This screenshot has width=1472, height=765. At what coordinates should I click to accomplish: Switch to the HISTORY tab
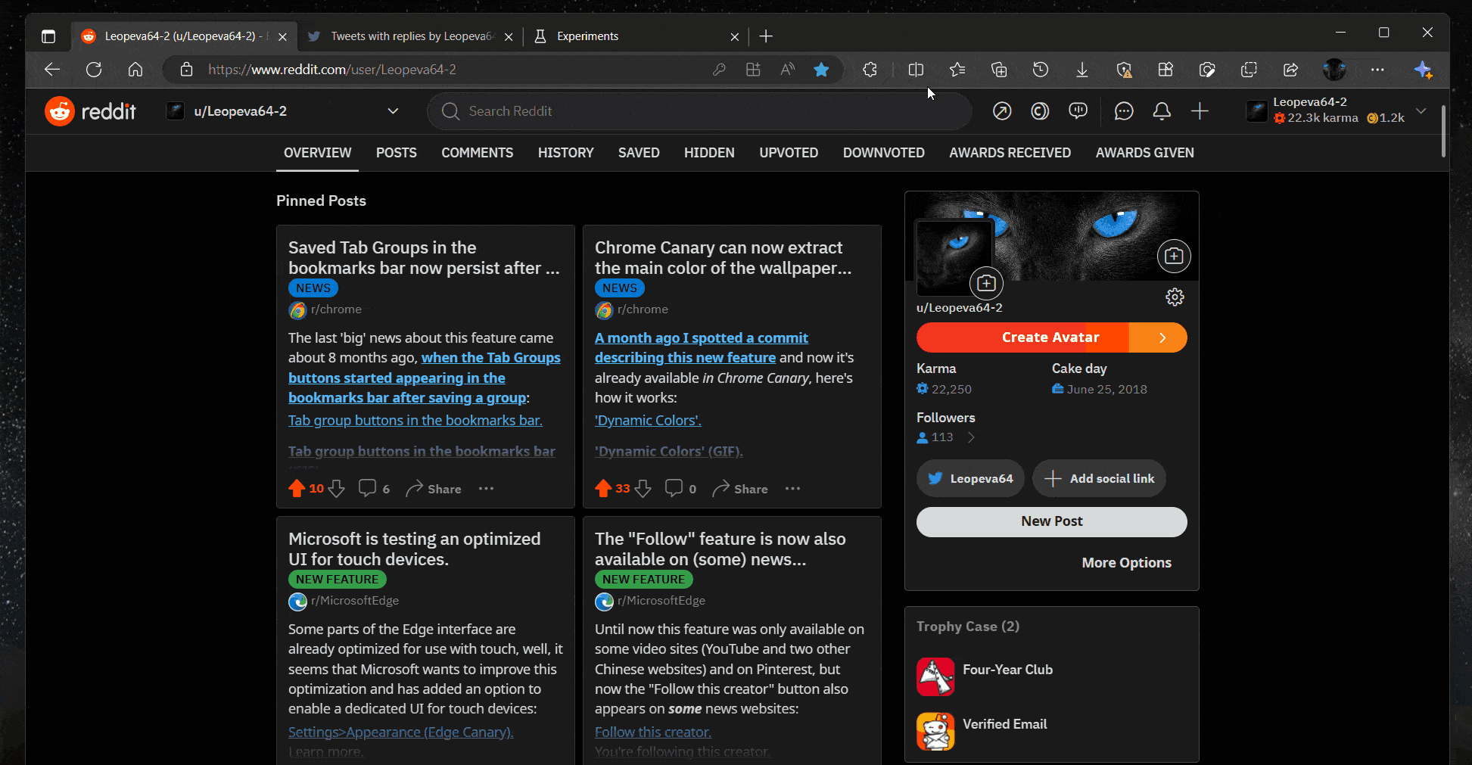coord(566,153)
